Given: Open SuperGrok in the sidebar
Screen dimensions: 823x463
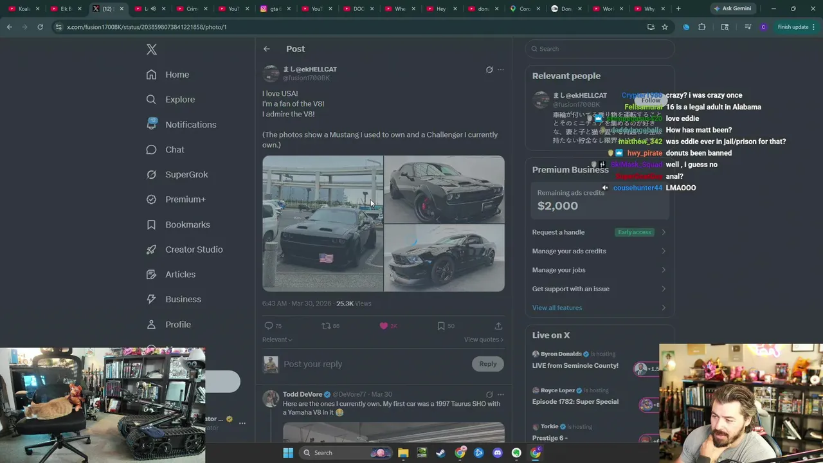Looking at the screenshot, I should coord(177,174).
